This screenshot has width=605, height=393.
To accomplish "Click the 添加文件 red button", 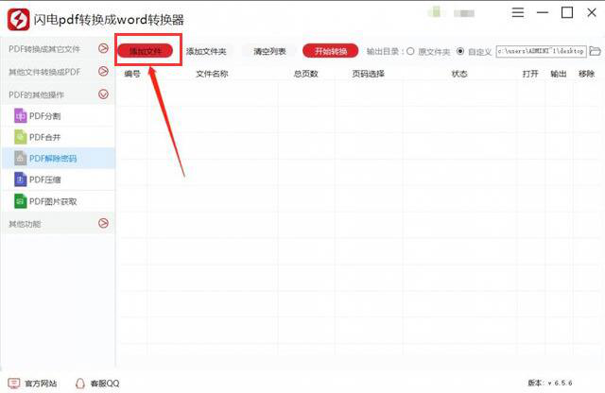I will (x=146, y=51).
